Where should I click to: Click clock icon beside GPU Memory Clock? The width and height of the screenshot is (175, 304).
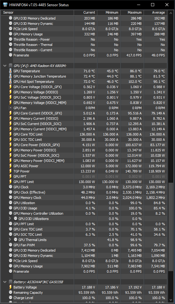(11, 197)
